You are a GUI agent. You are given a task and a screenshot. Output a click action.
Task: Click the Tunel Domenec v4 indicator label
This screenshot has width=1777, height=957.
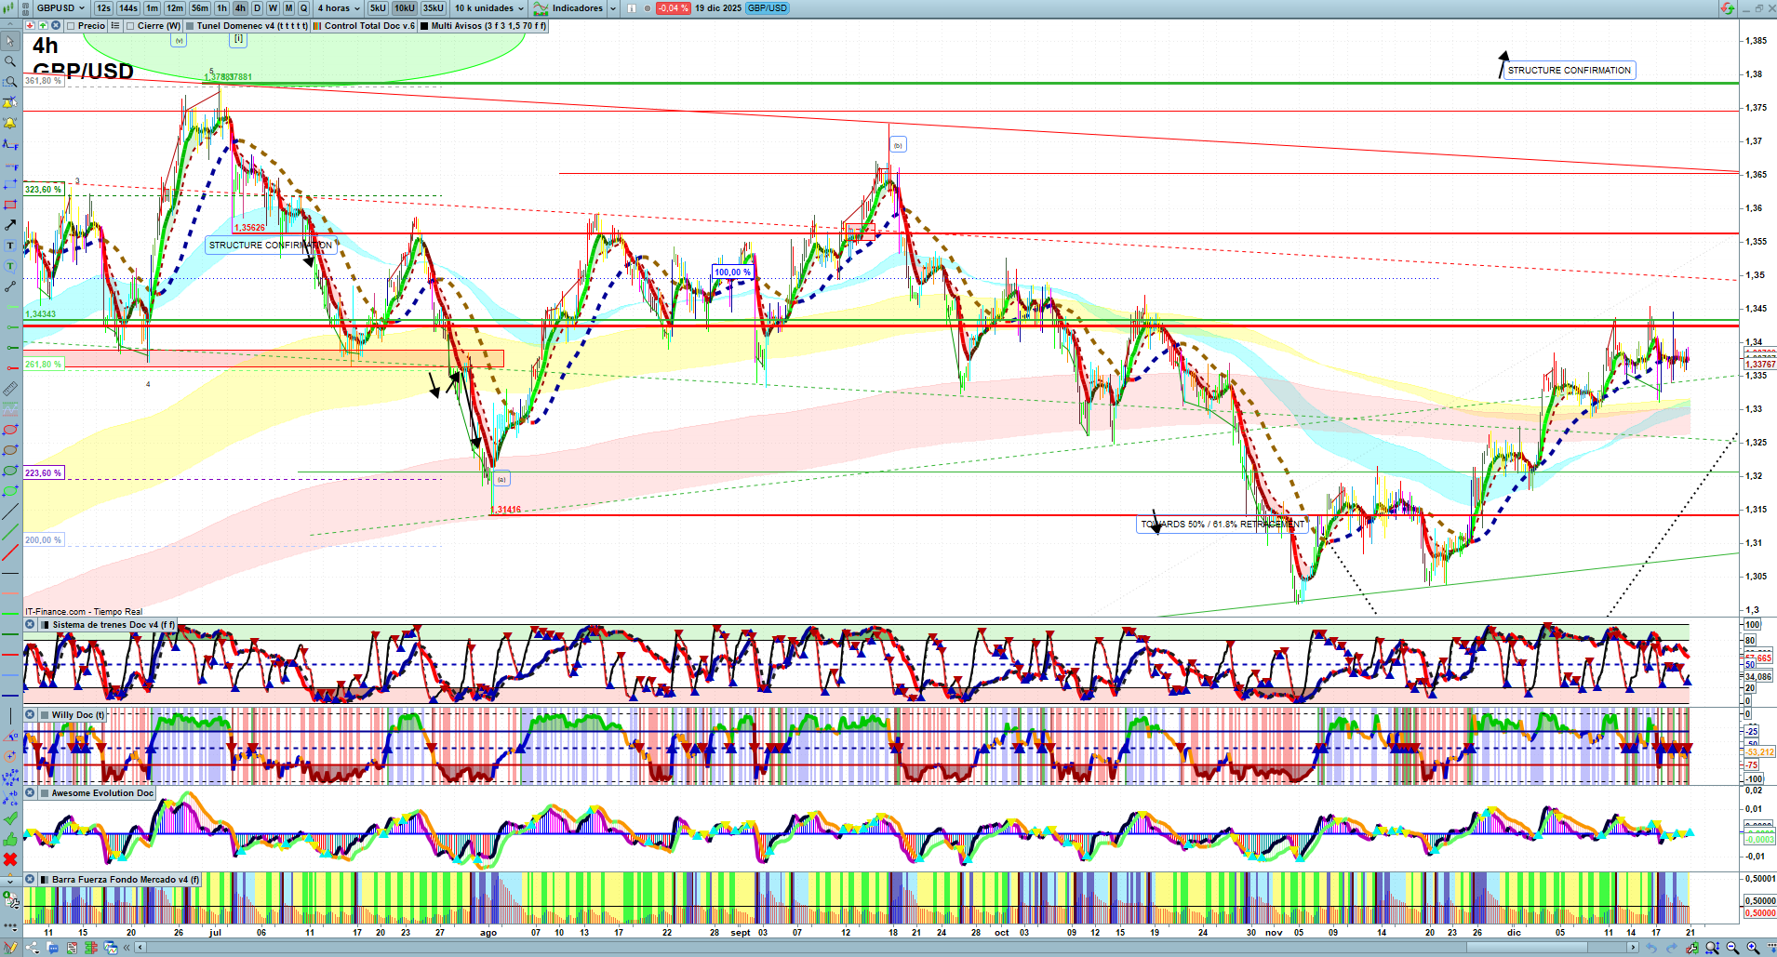pyautogui.click(x=251, y=26)
